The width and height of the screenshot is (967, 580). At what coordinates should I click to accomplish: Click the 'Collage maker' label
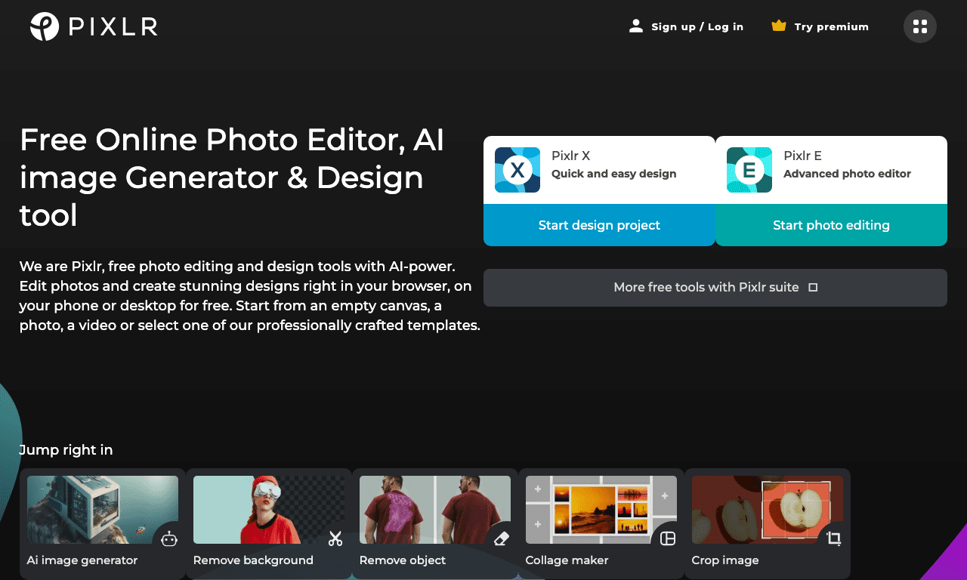point(567,560)
